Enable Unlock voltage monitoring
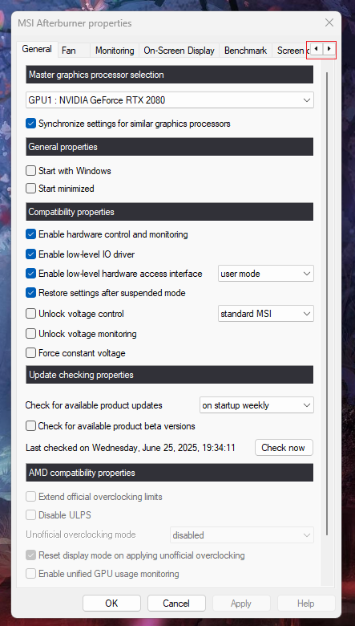The image size is (355, 626). click(31, 333)
